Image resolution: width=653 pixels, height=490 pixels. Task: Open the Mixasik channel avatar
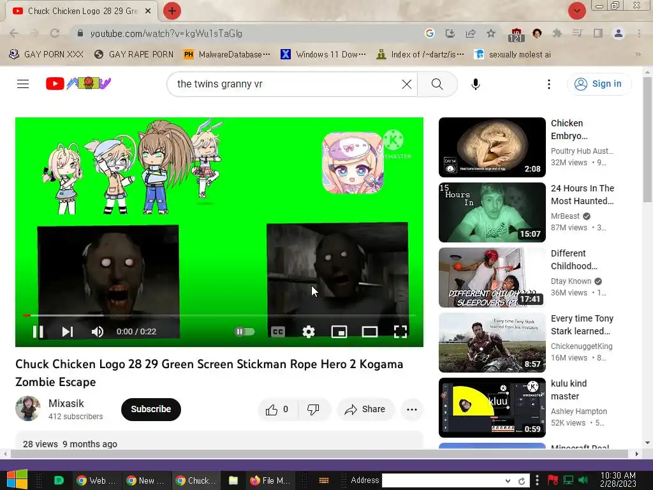pos(28,409)
